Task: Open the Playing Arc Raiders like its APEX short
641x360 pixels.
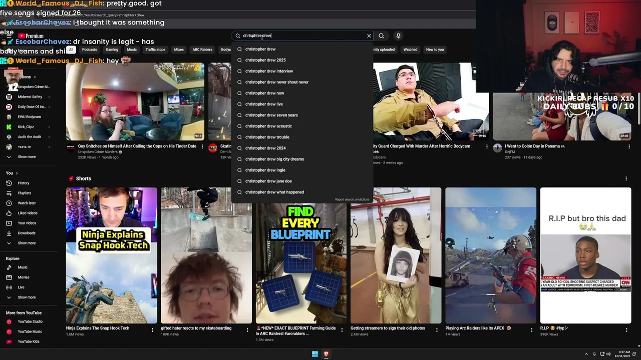Action: pyautogui.click(x=491, y=255)
